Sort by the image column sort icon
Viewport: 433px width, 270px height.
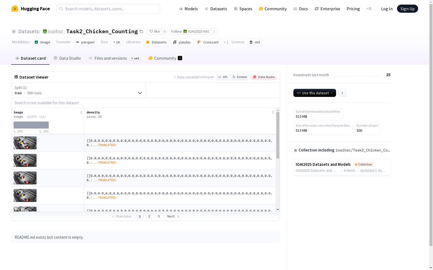pyautogui.click(x=81, y=112)
